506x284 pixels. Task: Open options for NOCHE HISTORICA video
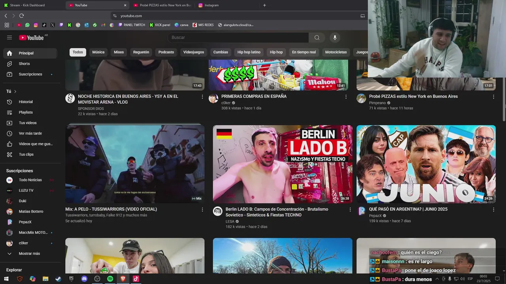202,97
